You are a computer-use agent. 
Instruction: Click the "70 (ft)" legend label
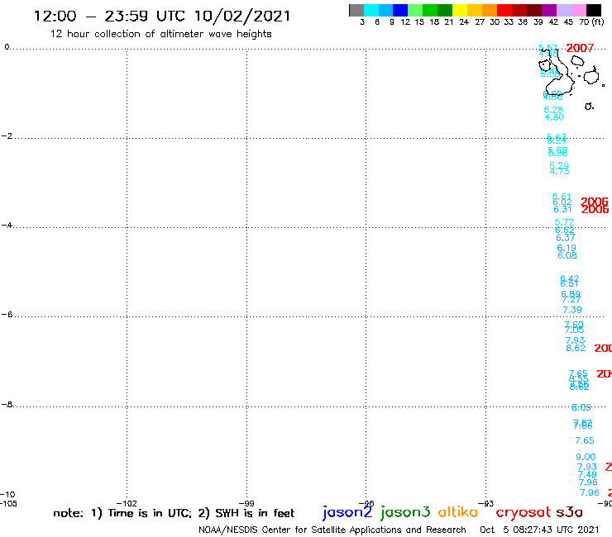click(x=591, y=21)
